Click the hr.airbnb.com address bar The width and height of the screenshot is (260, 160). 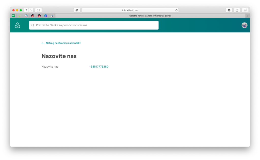(x=130, y=10)
